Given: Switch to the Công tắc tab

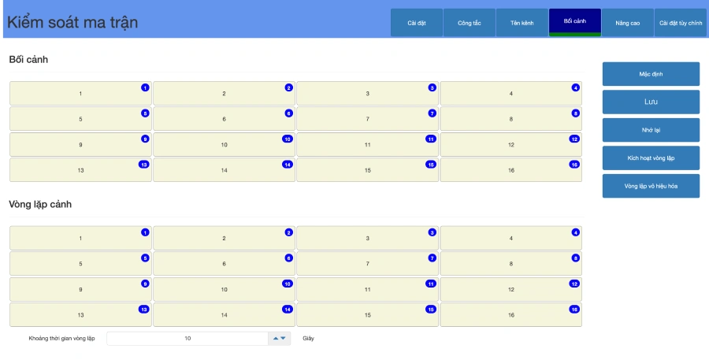Looking at the screenshot, I should (470, 23).
